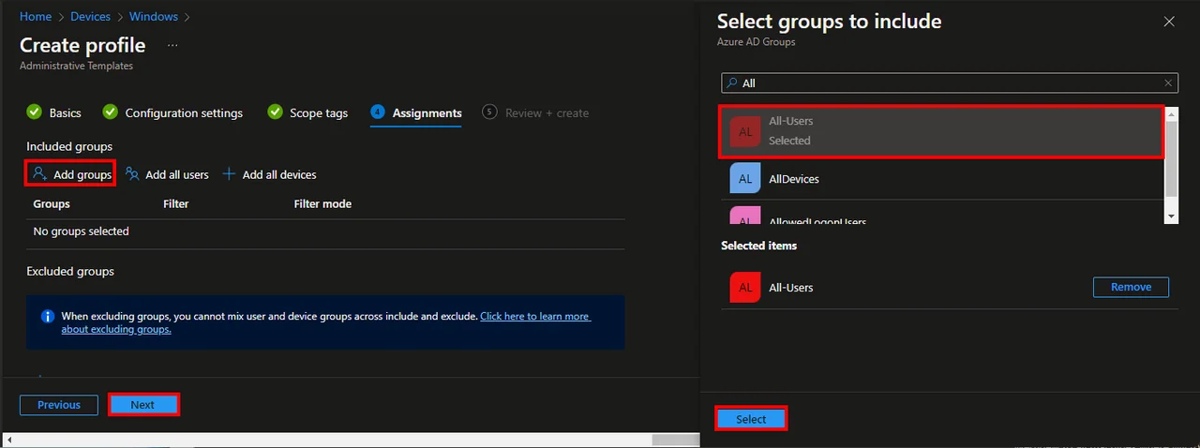The image size is (1200, 448).
Task: Click the person icon beside Add all users
Action: [x=132, y=174]
